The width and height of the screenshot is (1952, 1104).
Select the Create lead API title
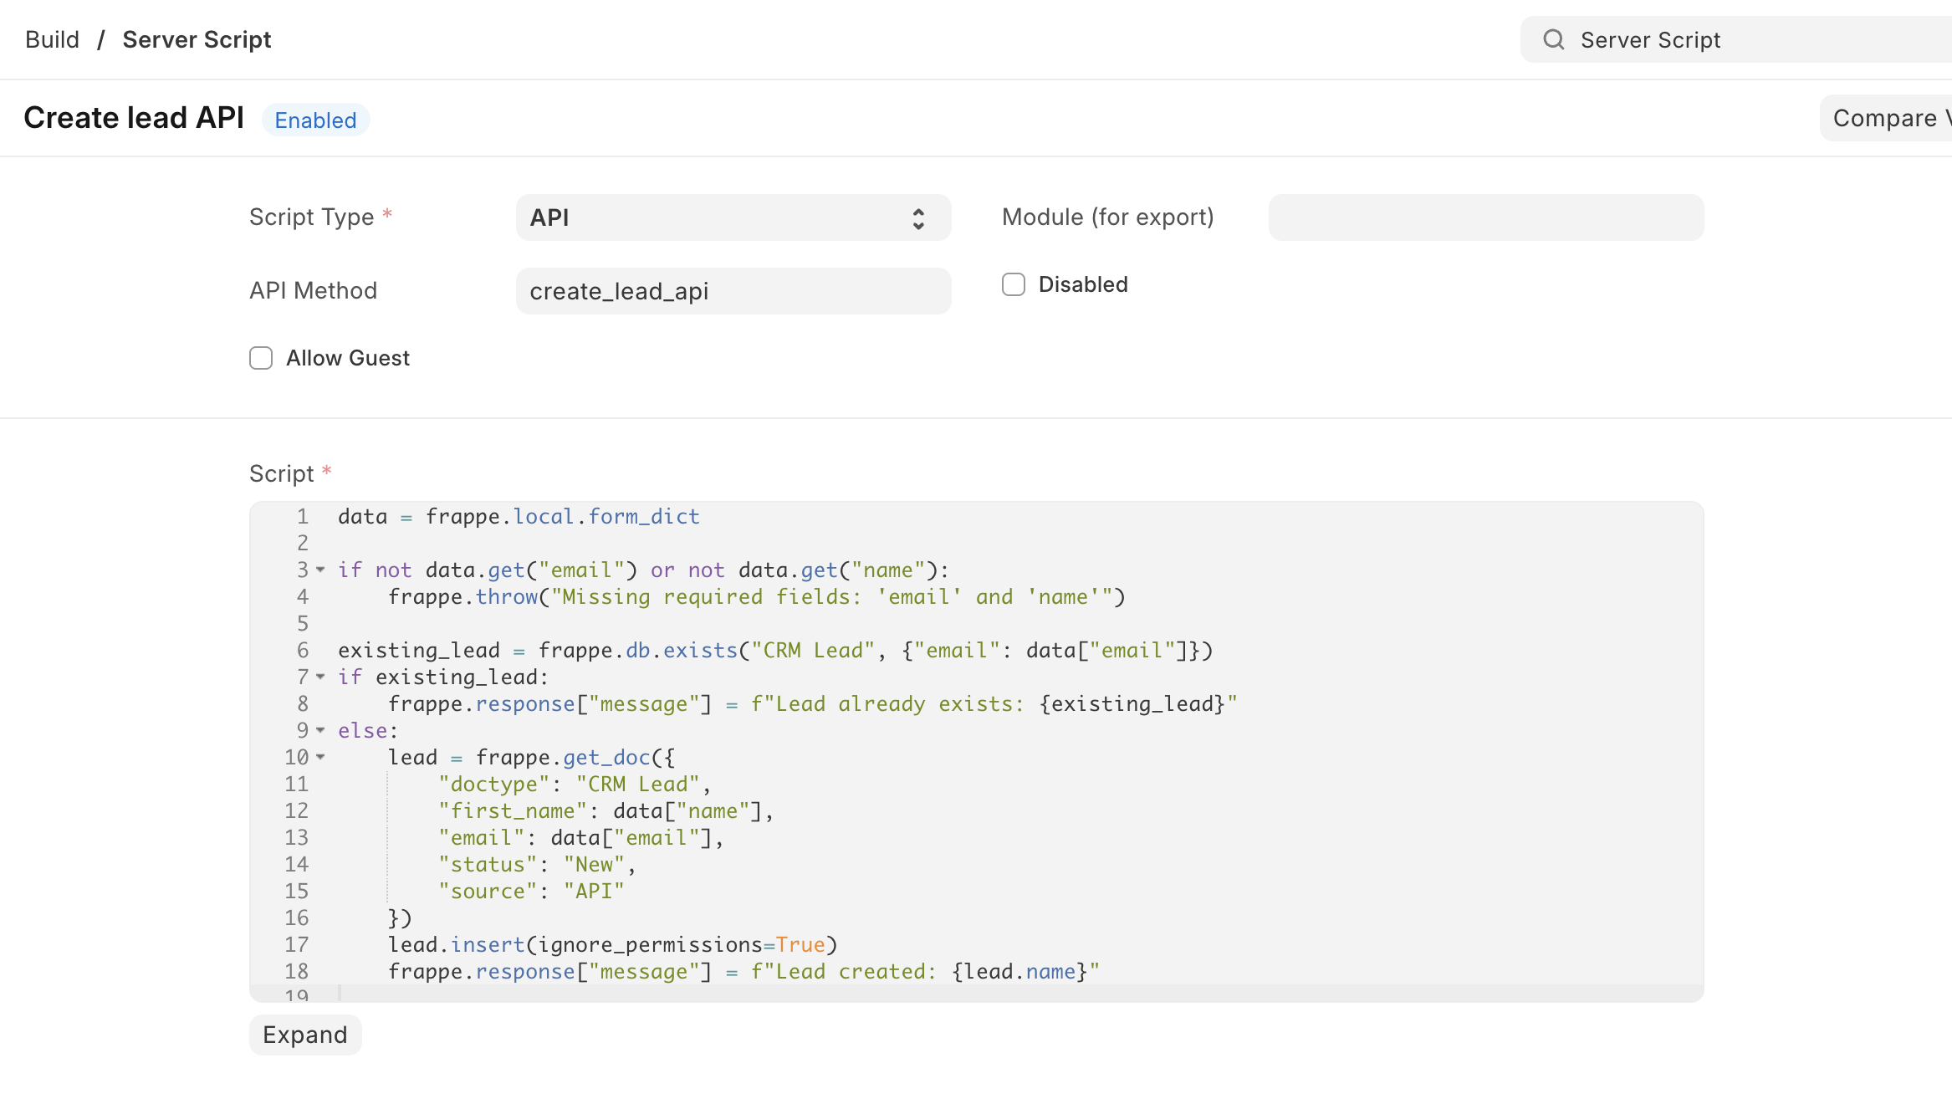tap(134, 117)
